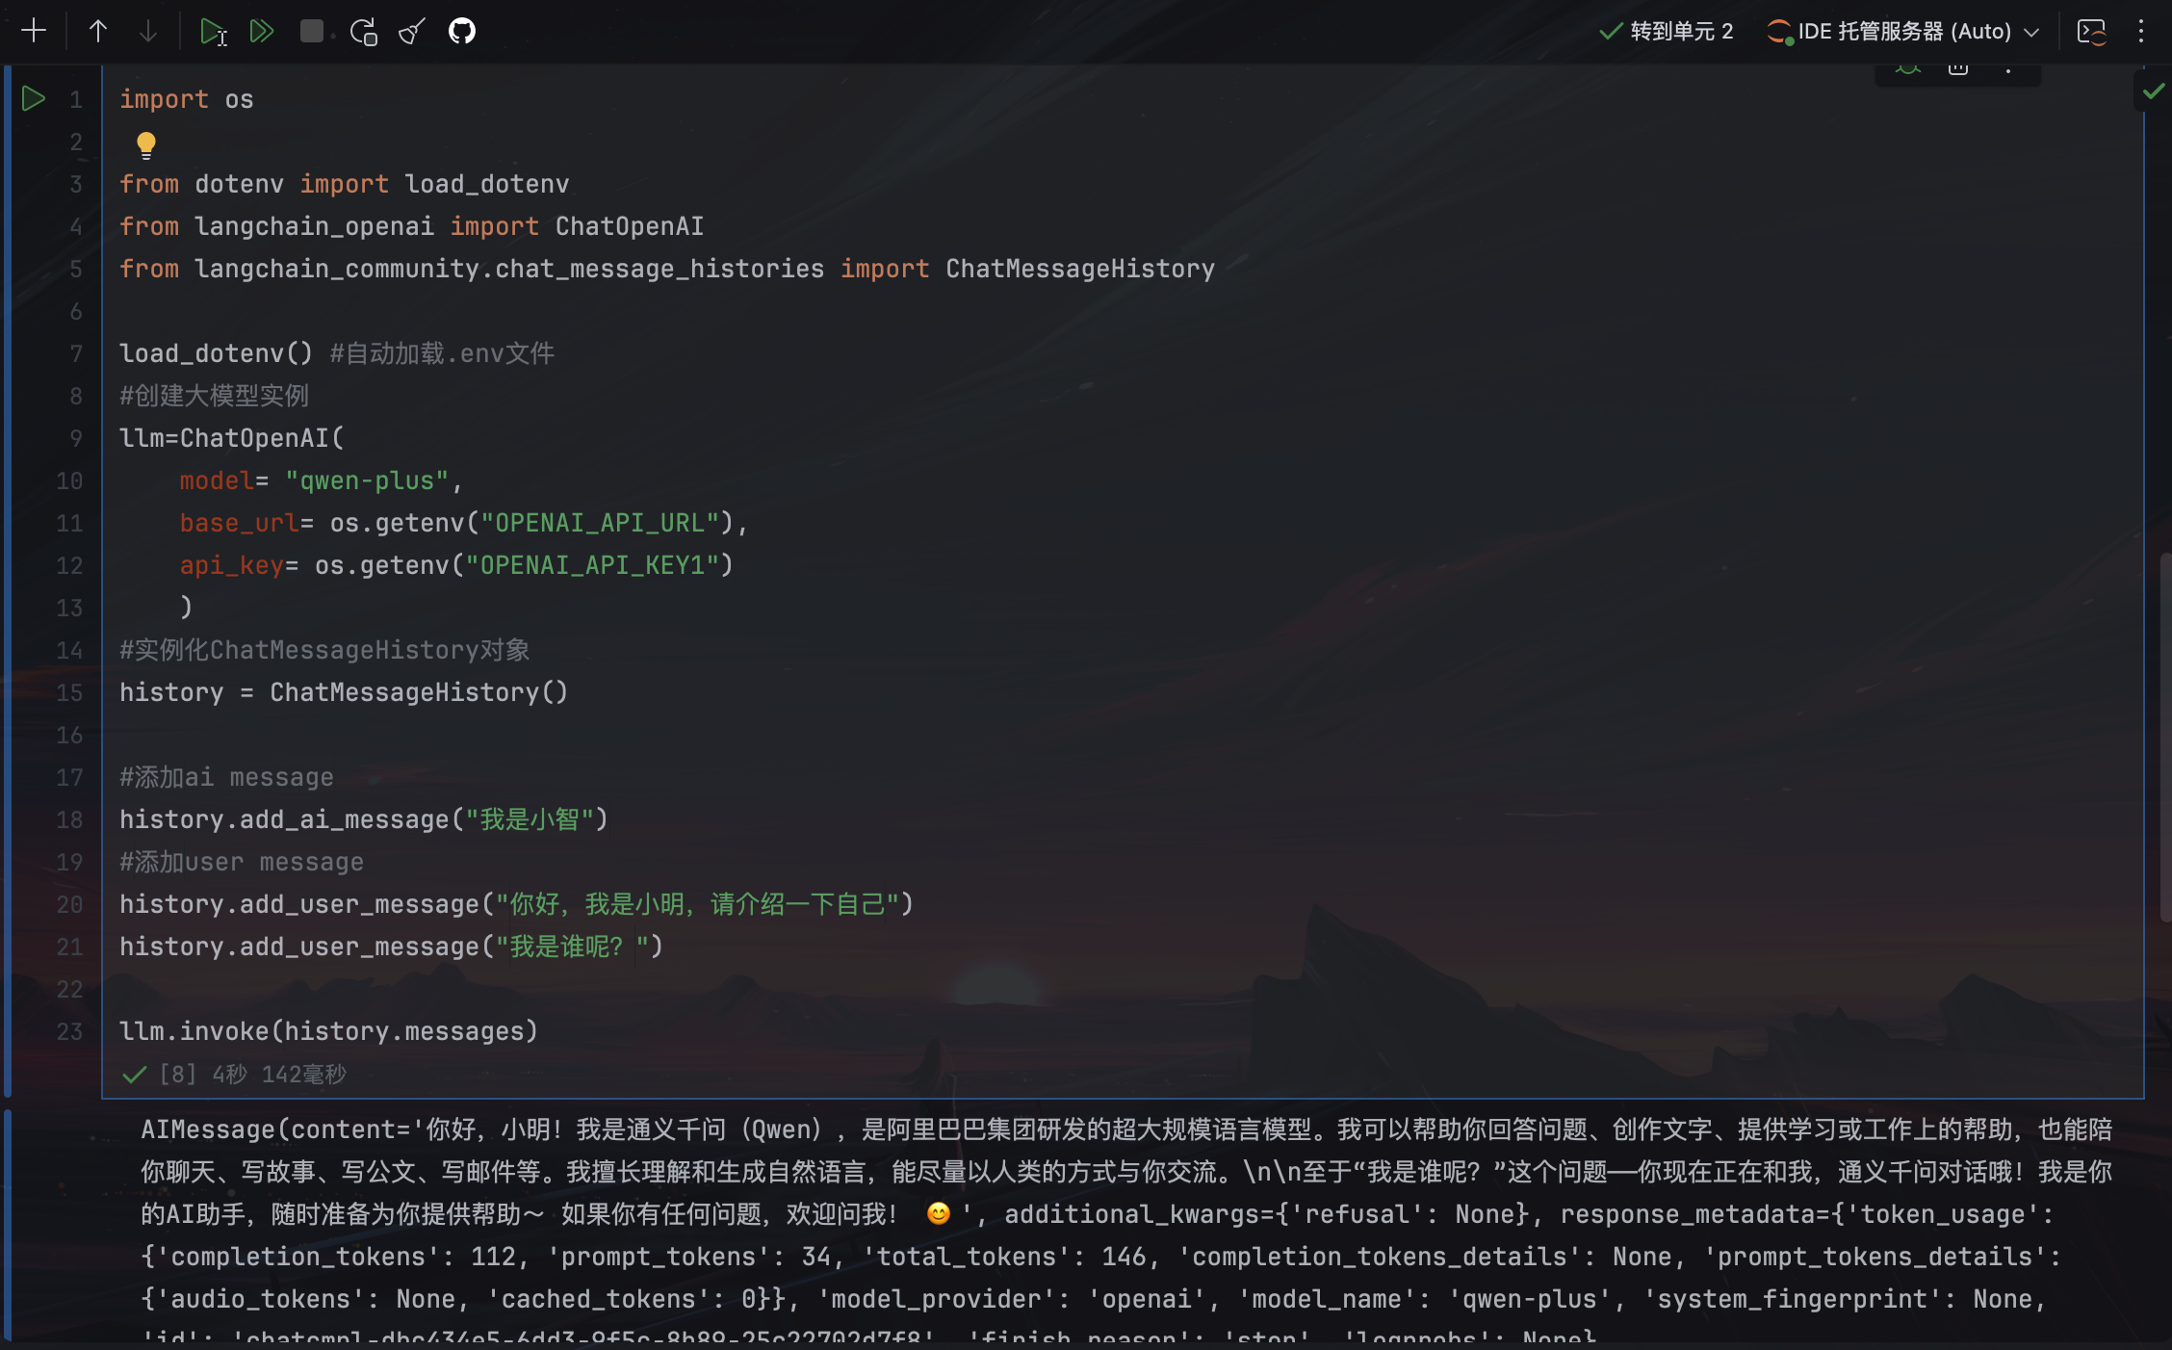Interrupt kernel with stop square icon
This screenshot has height=1350, width=2172.
[x=311, y=31]
